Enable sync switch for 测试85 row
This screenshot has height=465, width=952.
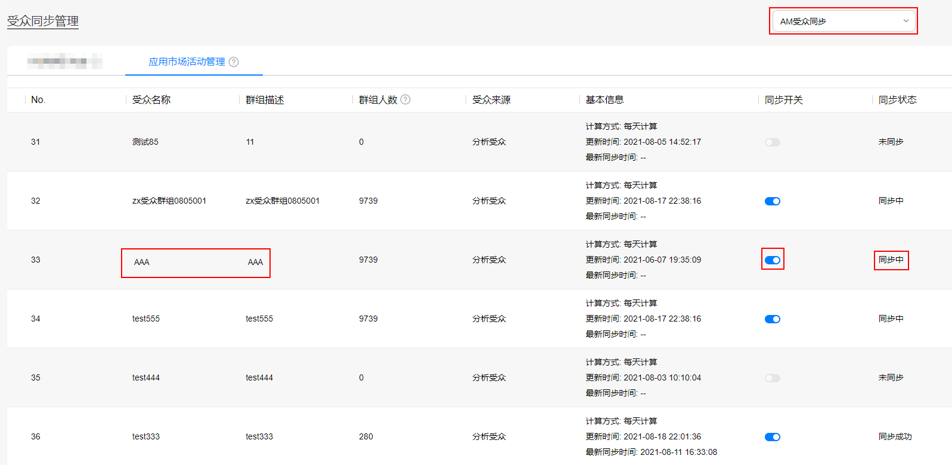772,142
